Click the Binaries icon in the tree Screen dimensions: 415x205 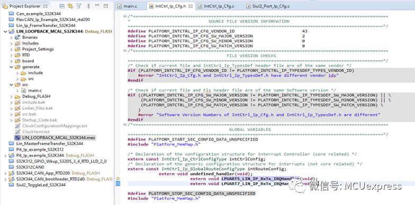coord(17,37)
